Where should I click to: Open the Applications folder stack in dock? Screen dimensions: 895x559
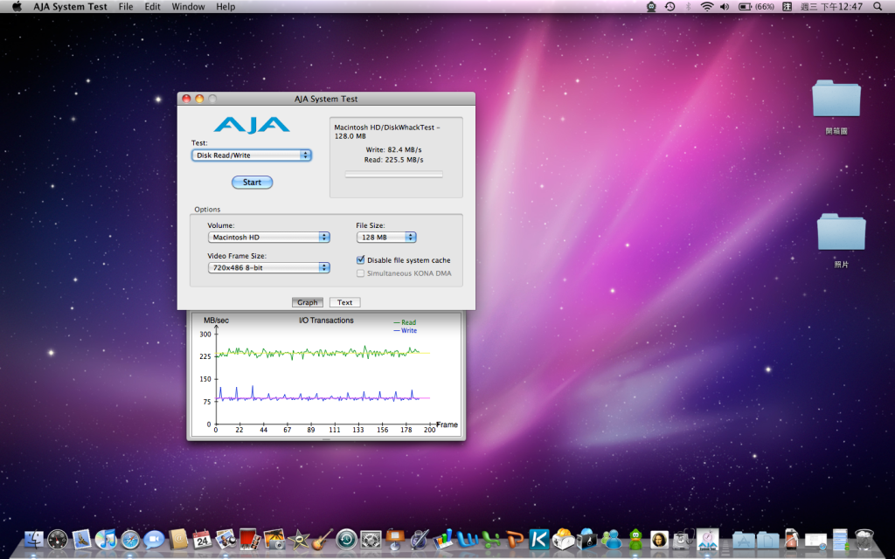pos(744,538)
